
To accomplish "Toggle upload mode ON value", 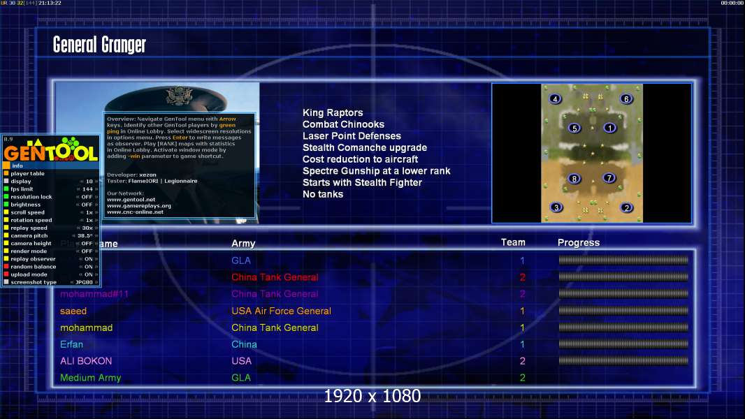I will (x=88, y=274).
